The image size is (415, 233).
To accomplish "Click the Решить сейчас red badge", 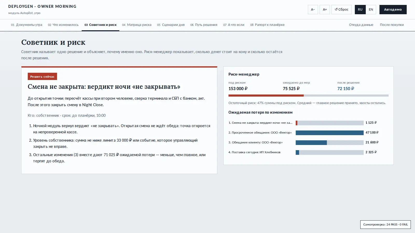I will [x=42, y=76].
